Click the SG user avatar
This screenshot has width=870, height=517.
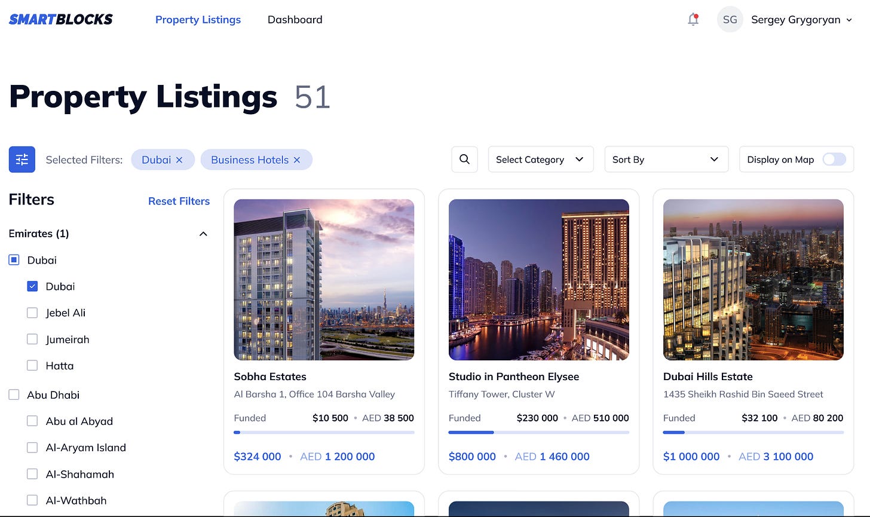pyautogui.click(x=730, y=20)
